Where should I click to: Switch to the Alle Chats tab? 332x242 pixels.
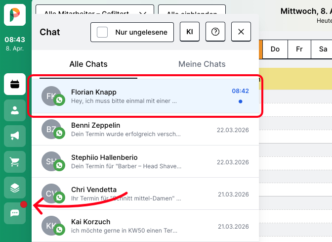click(x=88, y=64)
